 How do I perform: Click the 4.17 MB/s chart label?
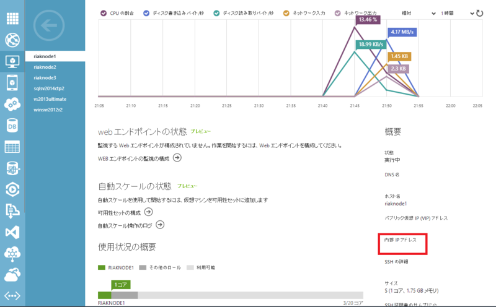click(402, 32)
